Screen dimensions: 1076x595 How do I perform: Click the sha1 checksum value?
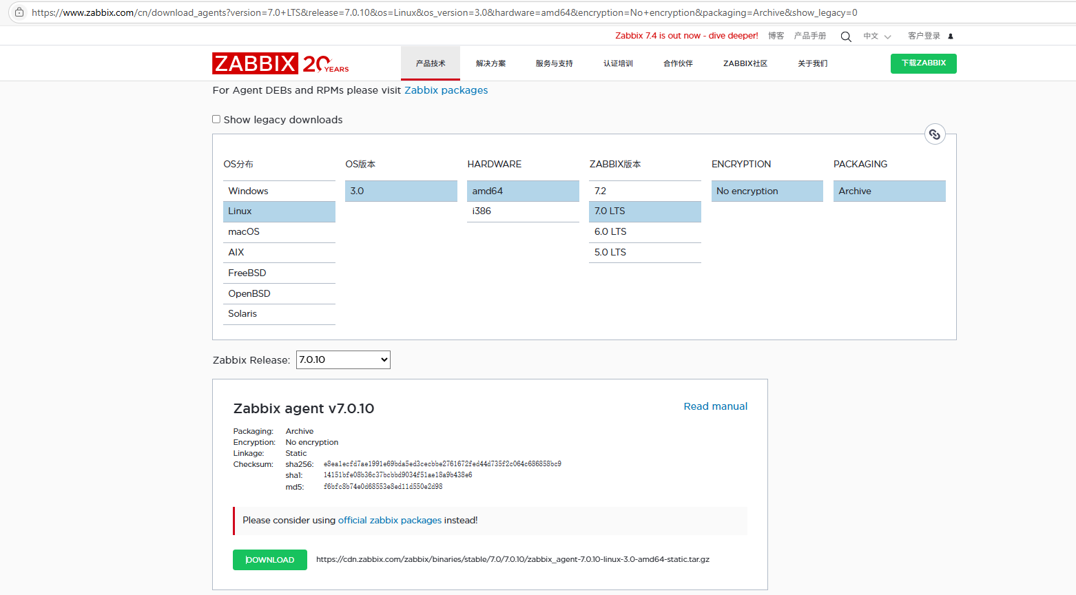(397, 475)
